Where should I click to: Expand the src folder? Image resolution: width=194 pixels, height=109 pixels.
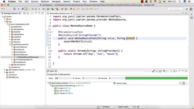coord(5,19)
